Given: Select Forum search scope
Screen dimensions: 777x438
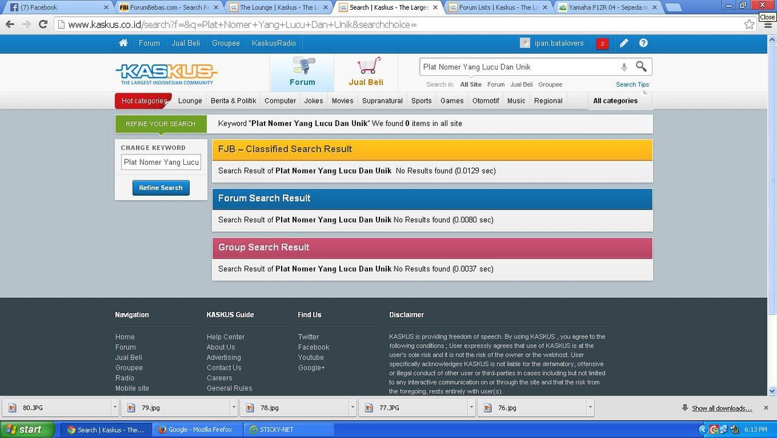Looking at the screenshot, I should (496, 85).
